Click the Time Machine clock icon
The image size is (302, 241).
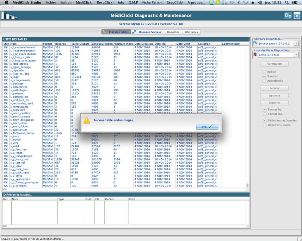click(x=232, y=2)
